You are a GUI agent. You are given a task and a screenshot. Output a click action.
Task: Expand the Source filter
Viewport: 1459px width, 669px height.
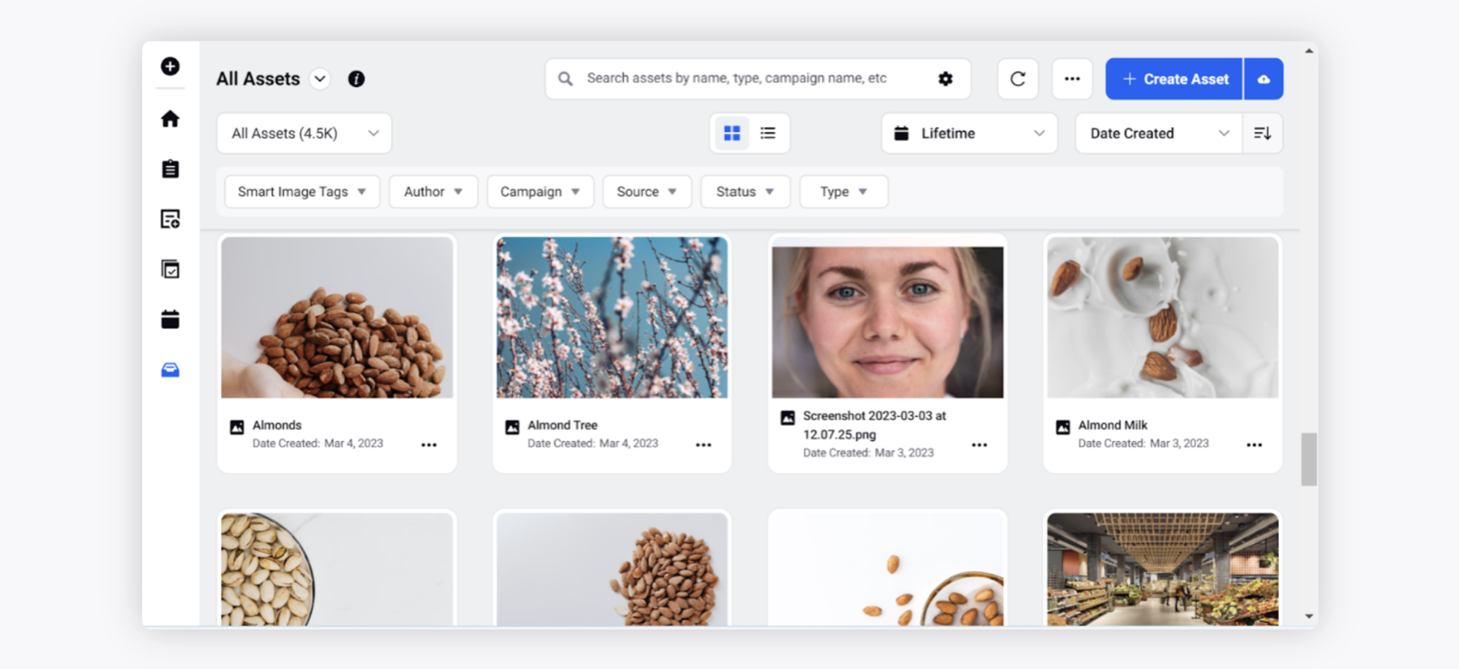[x=647, y=192]
